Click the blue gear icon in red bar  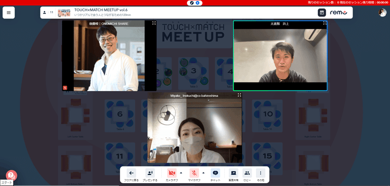point(197,3)
